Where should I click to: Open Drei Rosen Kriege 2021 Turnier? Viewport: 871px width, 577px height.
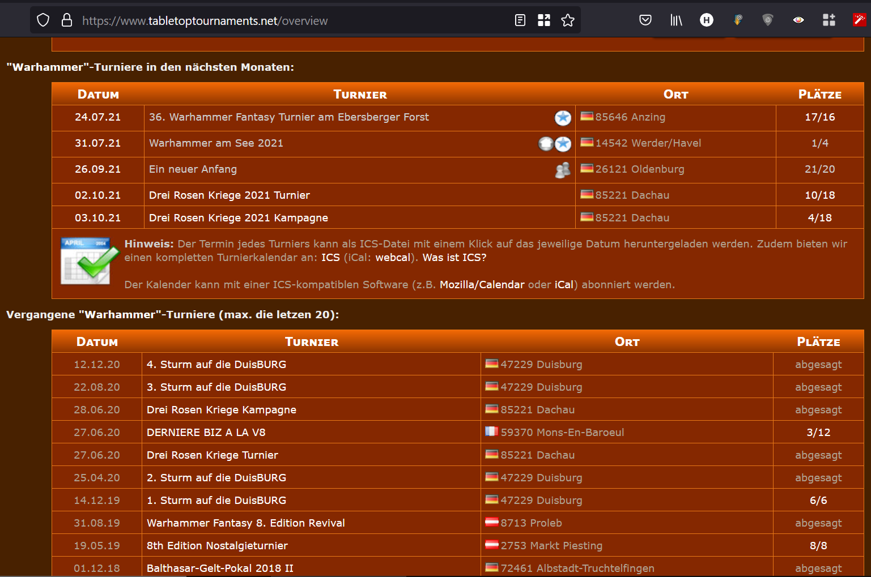229,195
